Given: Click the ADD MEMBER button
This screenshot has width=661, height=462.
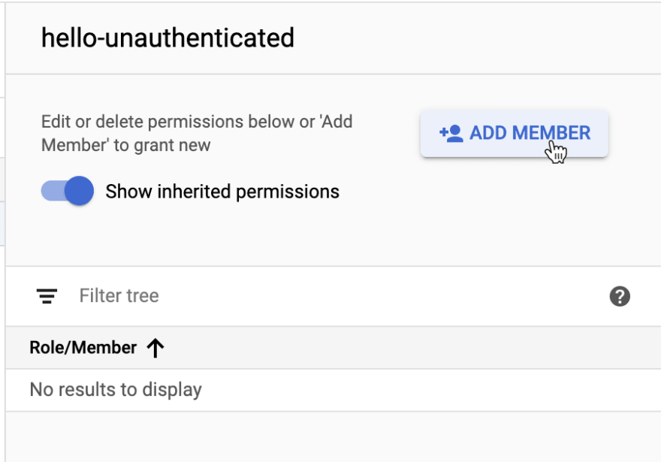Looking at the screenshot, I should pyautogui.click(x=514, y=134).
